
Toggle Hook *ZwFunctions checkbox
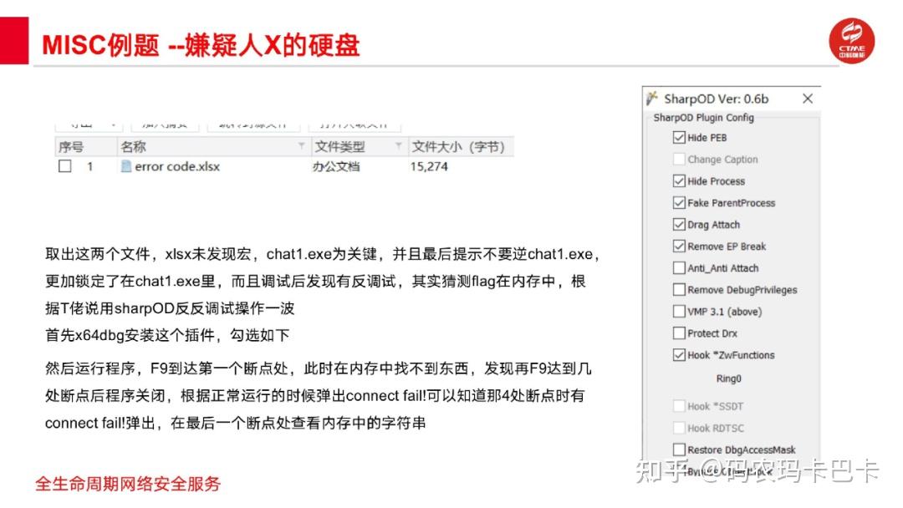(679, 355)
